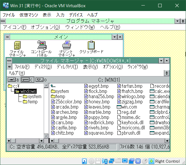The image size is (186, 165).
Task: Click the VirtualBox network adapters status icon
Action: tap(112, 161)
